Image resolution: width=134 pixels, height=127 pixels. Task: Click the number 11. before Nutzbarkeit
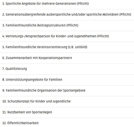4,112
